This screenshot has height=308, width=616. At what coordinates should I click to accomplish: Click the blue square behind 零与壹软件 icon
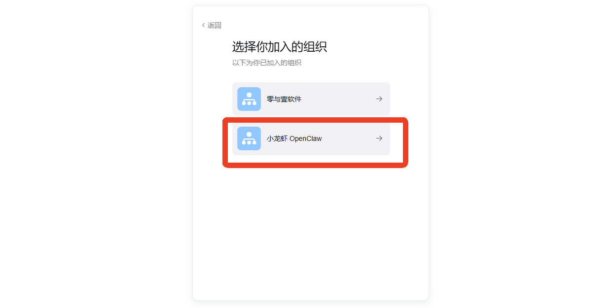[249, 99]
